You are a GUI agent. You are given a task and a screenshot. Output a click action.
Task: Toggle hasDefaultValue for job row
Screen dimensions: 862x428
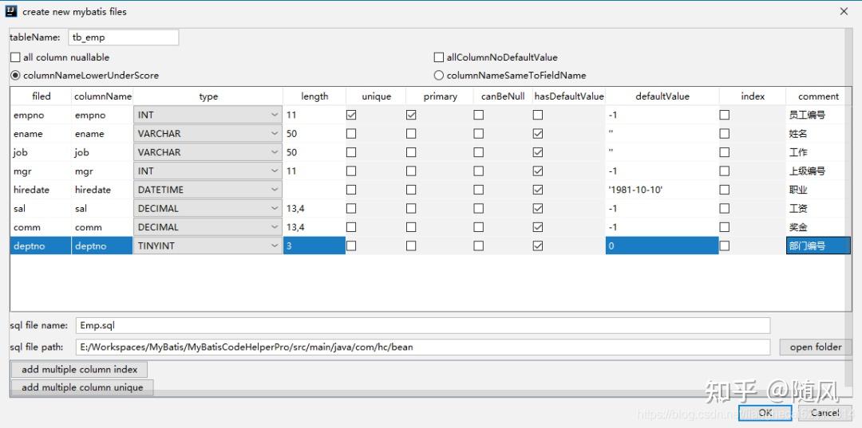[538, 152]
